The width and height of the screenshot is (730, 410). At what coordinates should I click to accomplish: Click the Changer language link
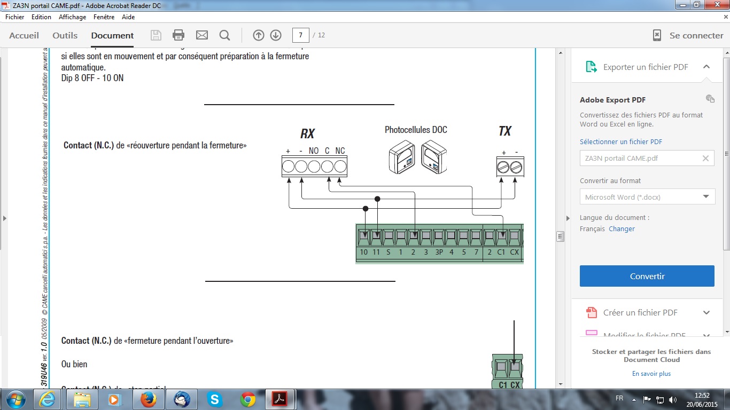click(x=622, y=228)
